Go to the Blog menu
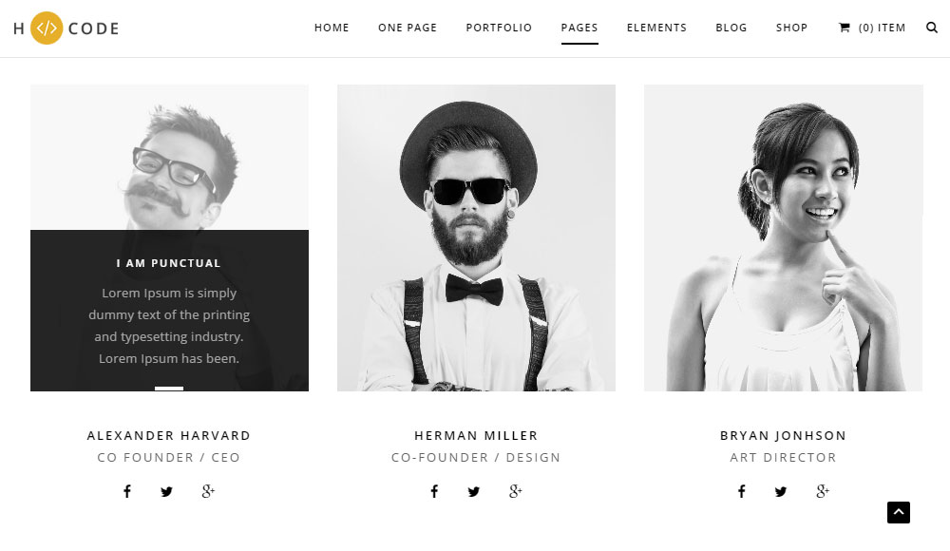Viewport: 950px width, 551px height. coord(731,28)
